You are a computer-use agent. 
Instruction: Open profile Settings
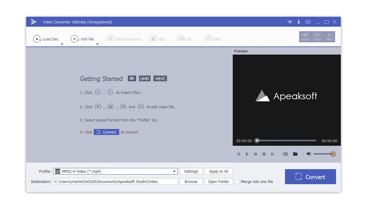tap(191, 172)
